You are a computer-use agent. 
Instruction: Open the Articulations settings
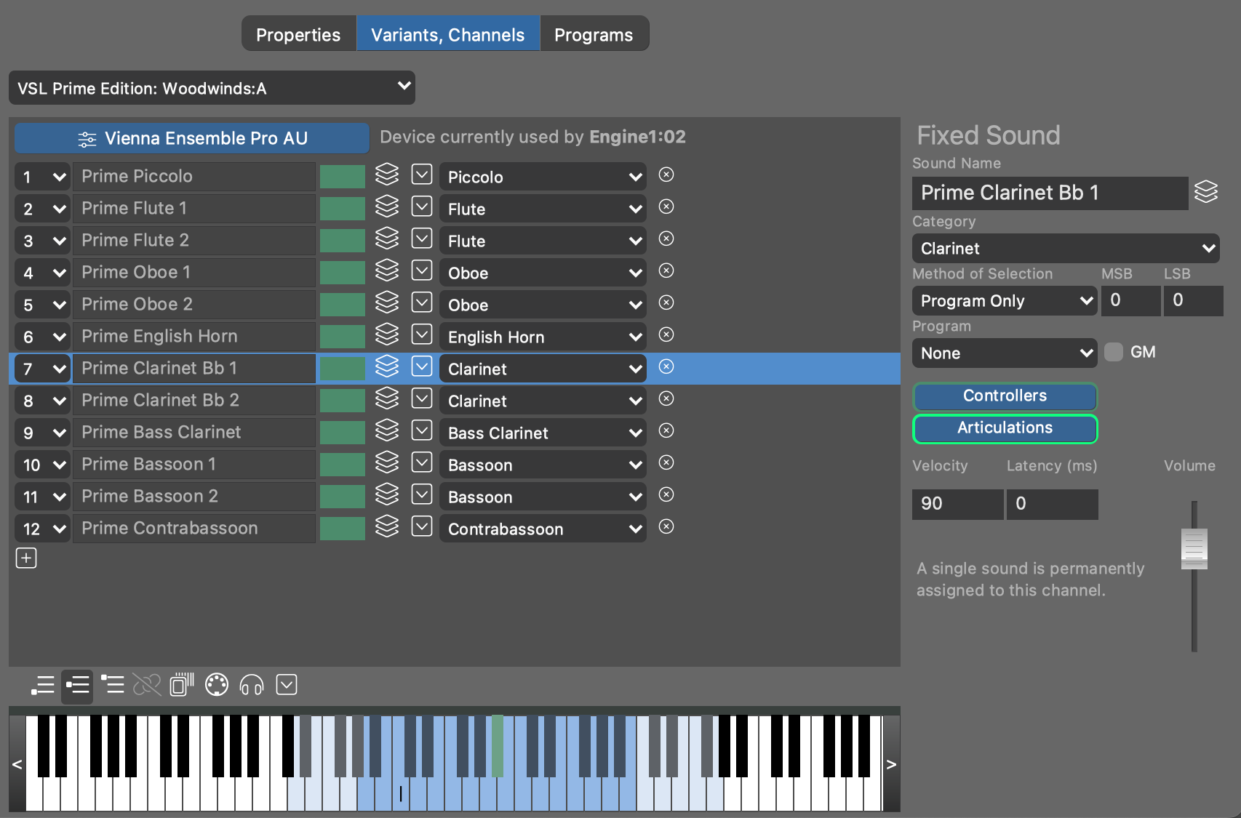tap(1005, 428)
